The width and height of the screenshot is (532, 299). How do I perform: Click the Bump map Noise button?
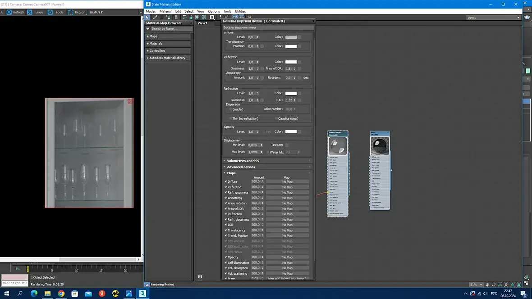pyautogui.click(x=287, y=279)
